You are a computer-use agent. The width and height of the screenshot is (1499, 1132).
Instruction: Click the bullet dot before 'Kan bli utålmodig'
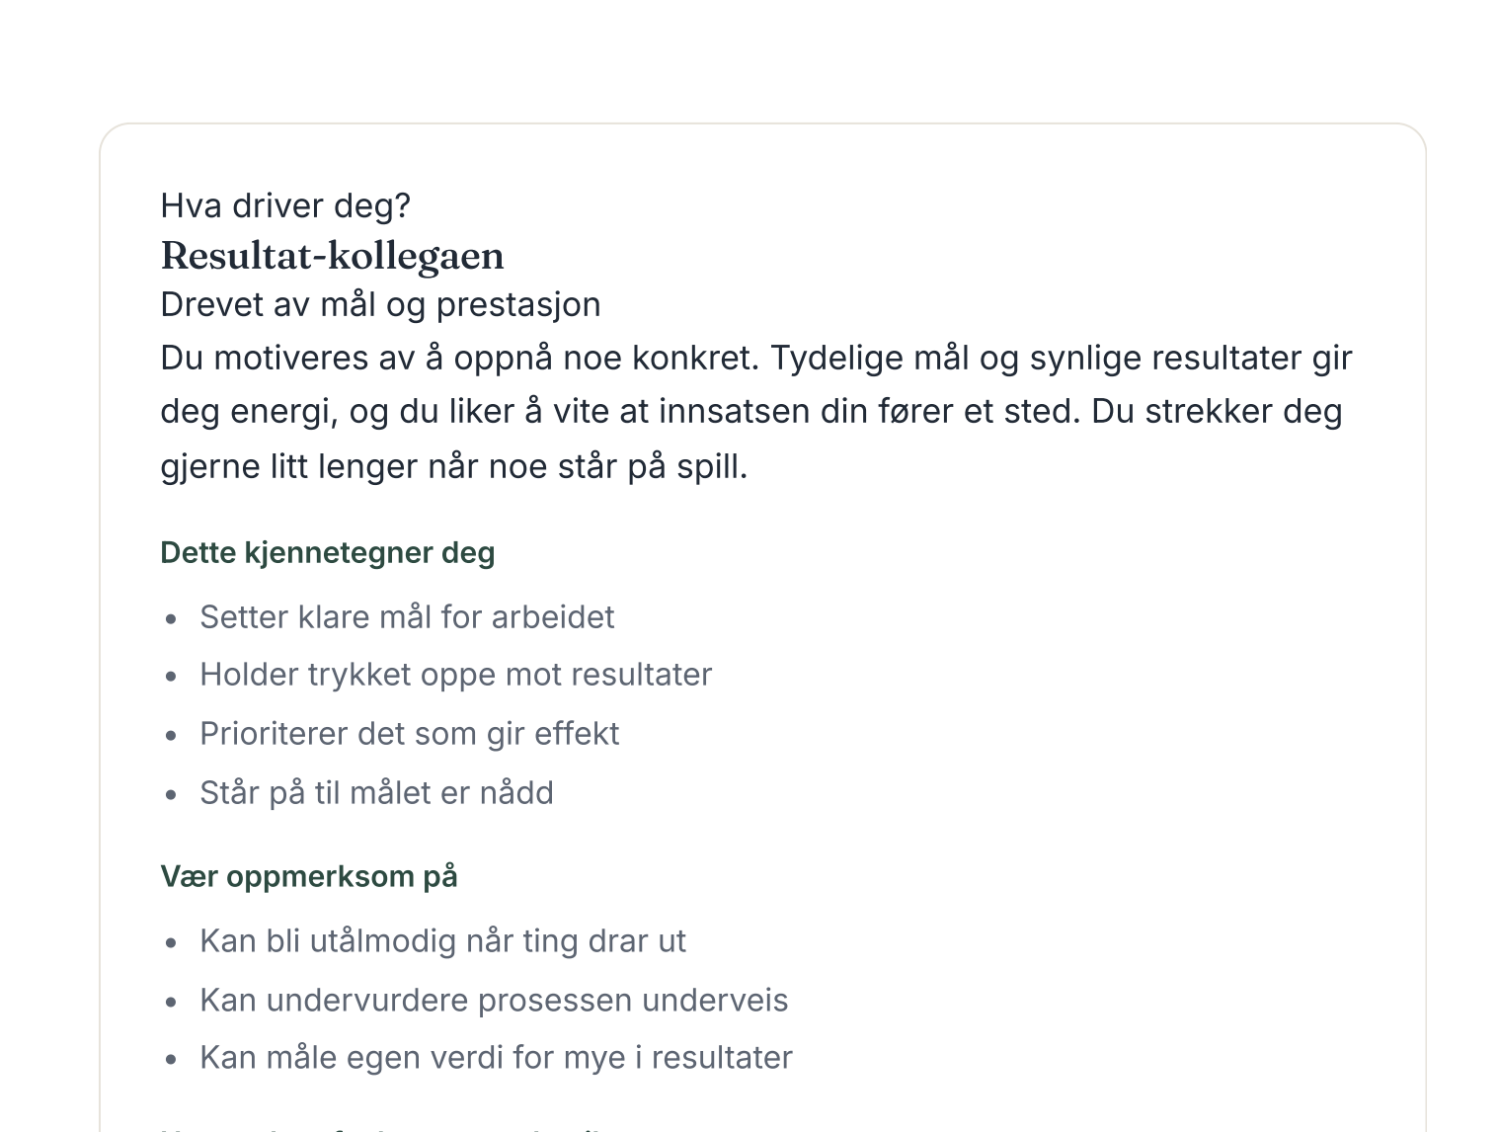tap(172, 943)
